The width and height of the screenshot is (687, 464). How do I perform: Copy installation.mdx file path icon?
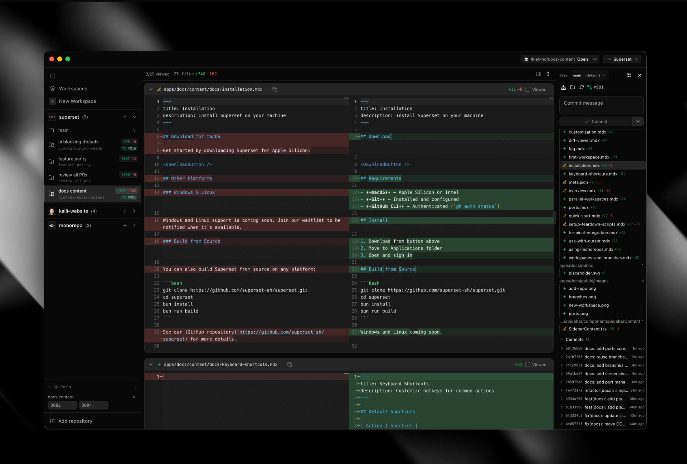pos(274,89)
